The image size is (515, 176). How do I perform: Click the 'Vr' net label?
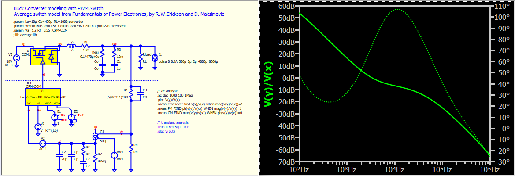pos(122,133)
